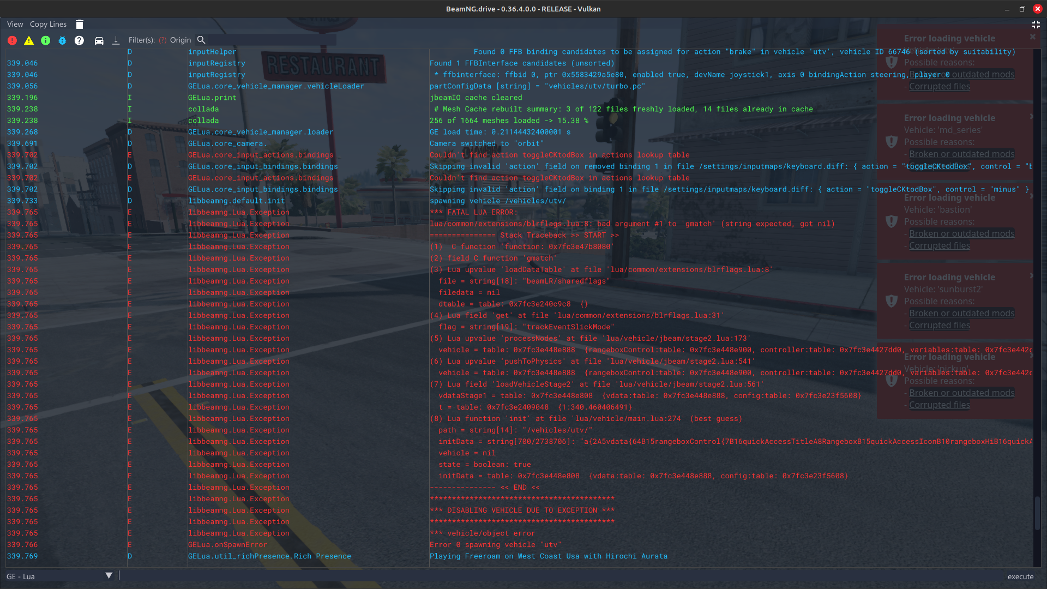
Task: Open the View menu
Action: (x=15, y=24)
